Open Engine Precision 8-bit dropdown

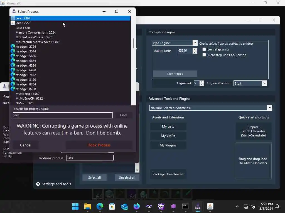265,83
